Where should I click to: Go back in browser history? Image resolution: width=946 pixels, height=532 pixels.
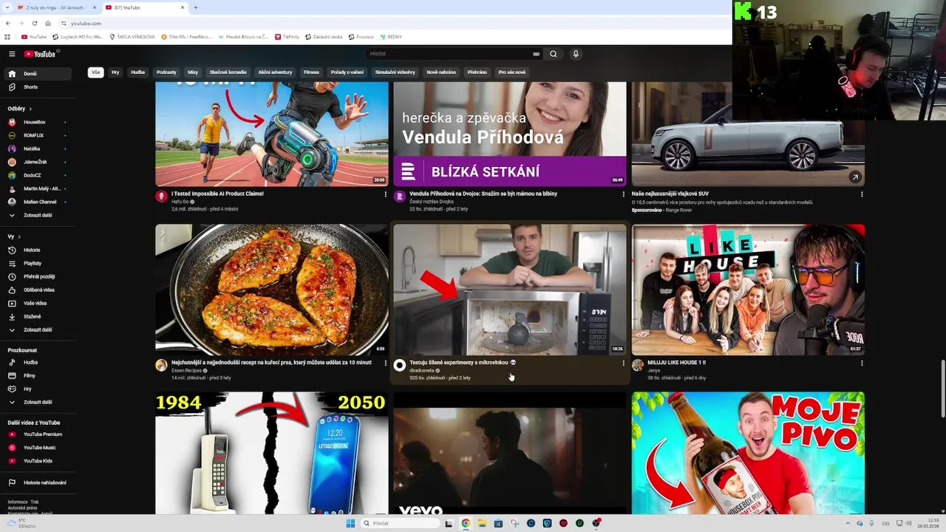[7, 24]
